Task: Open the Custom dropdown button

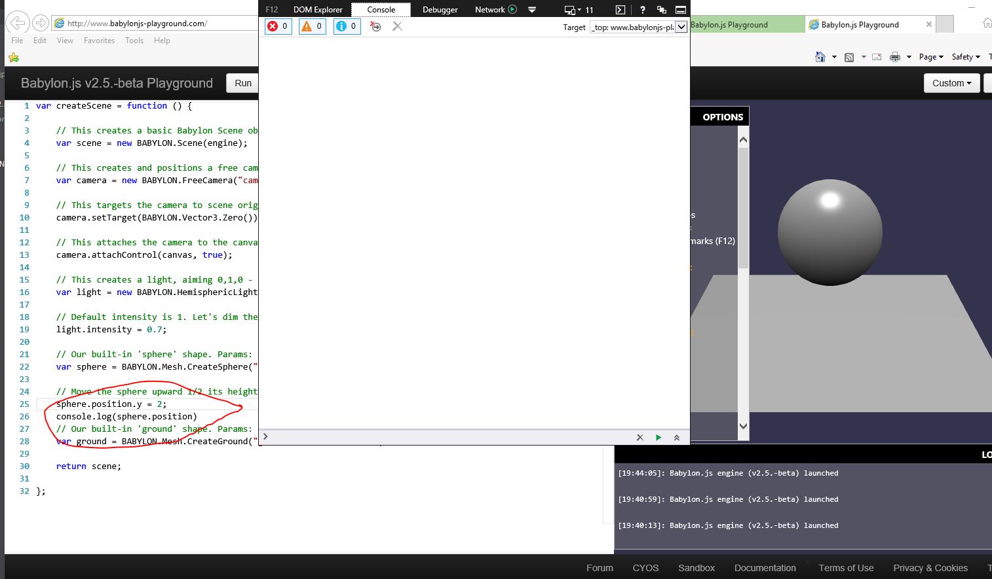Action: [951, 83]
